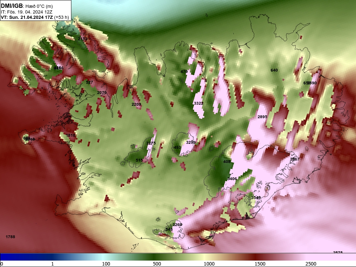Click the 1810 value on the map

[70, 135]
